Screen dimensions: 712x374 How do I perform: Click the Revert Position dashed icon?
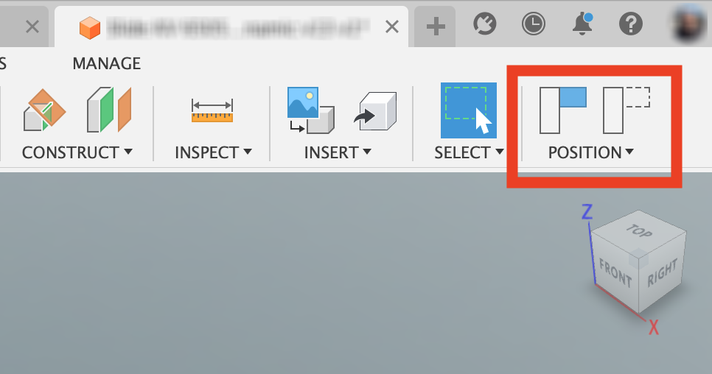[627, 110]
